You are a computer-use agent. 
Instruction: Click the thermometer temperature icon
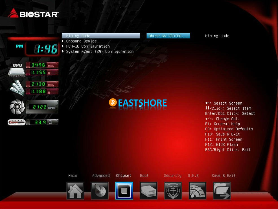pyautogui.click(x=16, y=122)
